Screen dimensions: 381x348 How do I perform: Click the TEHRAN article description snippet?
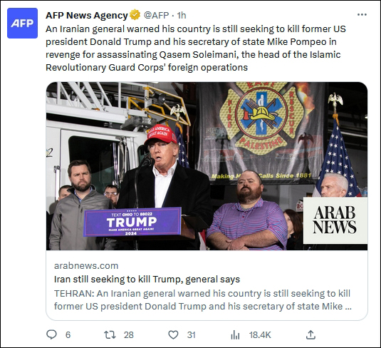point(203,300)
